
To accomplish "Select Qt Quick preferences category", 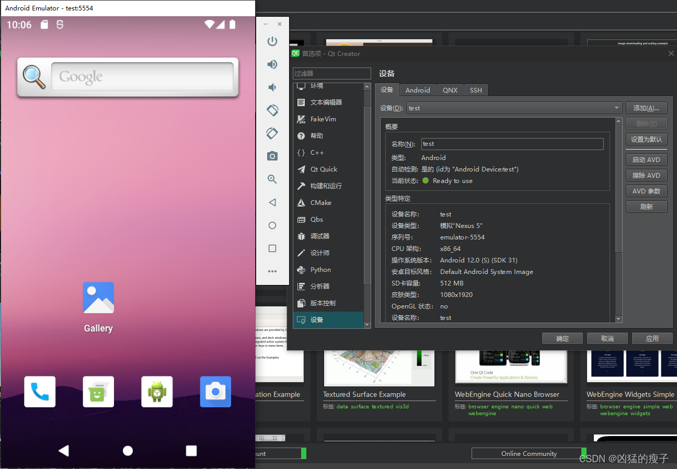I will coord(328,169).
